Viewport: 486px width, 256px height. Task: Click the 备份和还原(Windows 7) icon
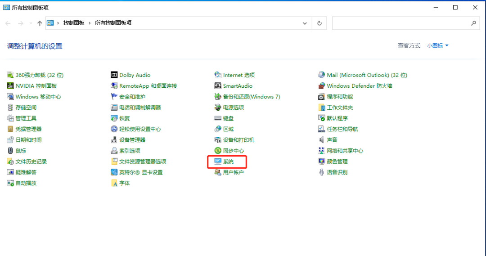point(218,97)
